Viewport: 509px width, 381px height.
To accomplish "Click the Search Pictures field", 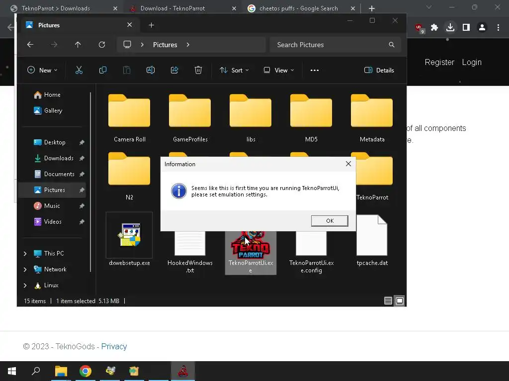I will click(335, 45).
